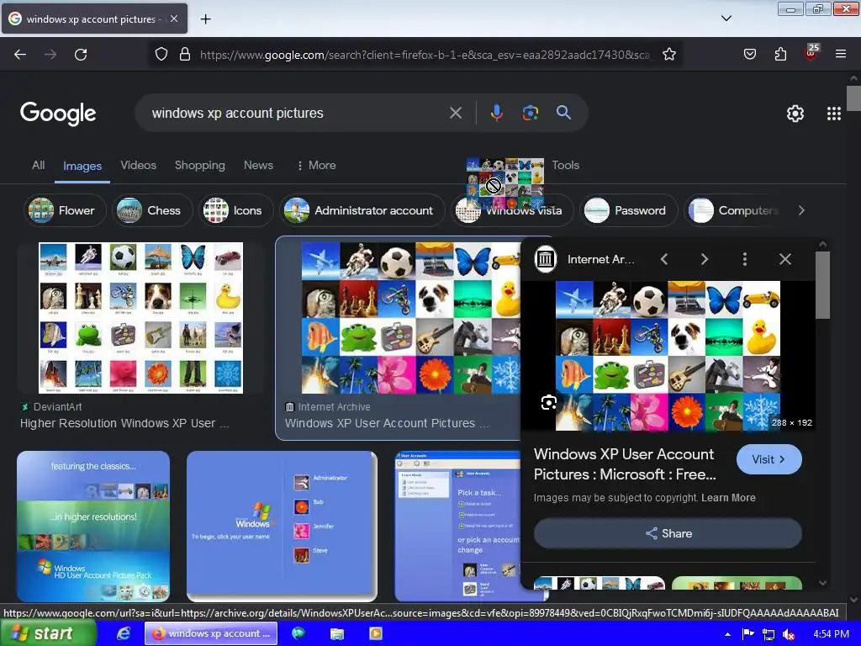Expand the More search categories menu
Viewport: 861px width, 646px height.
(x=316, y=166)
